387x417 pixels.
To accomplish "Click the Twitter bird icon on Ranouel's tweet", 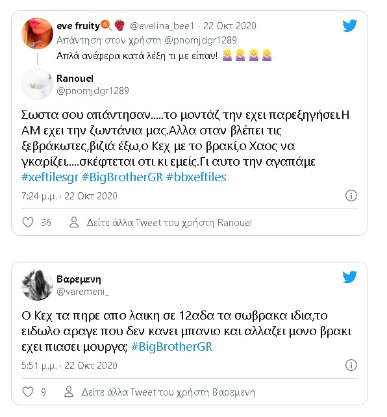I will [x=349, y=26].
